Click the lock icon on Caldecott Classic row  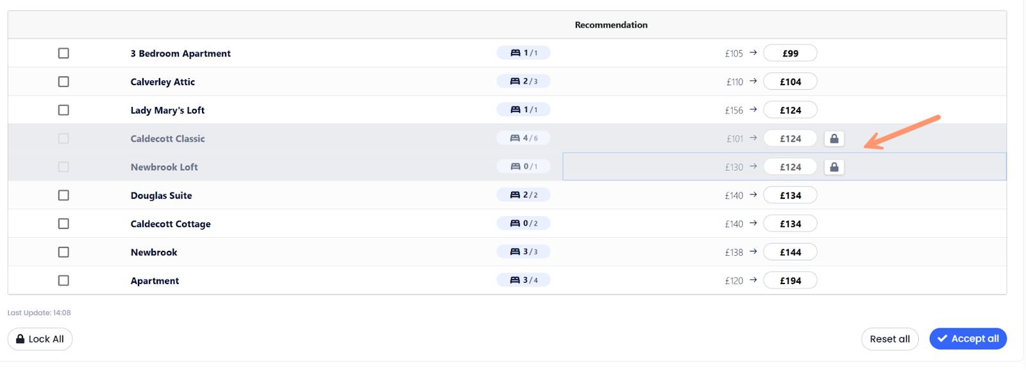834,139
